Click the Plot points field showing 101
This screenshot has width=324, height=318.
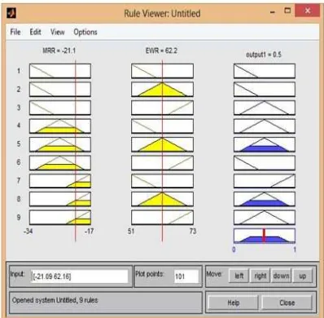coord(186,276)
